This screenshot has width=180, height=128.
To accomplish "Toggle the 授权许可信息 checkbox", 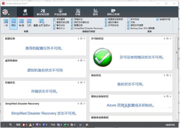I will (128, 25).
